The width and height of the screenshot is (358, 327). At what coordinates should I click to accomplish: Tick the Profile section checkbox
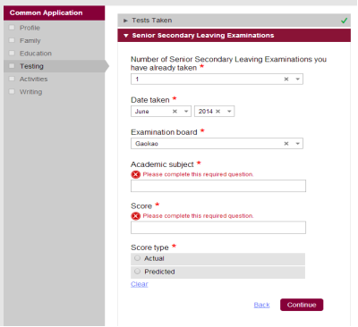click(x=12, y=28)
